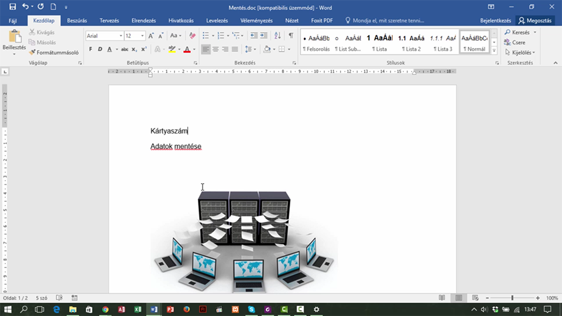Toggle show paragraph marks (¶)
The height and width of the screenshot is (316, 562).
pos(291,36)
